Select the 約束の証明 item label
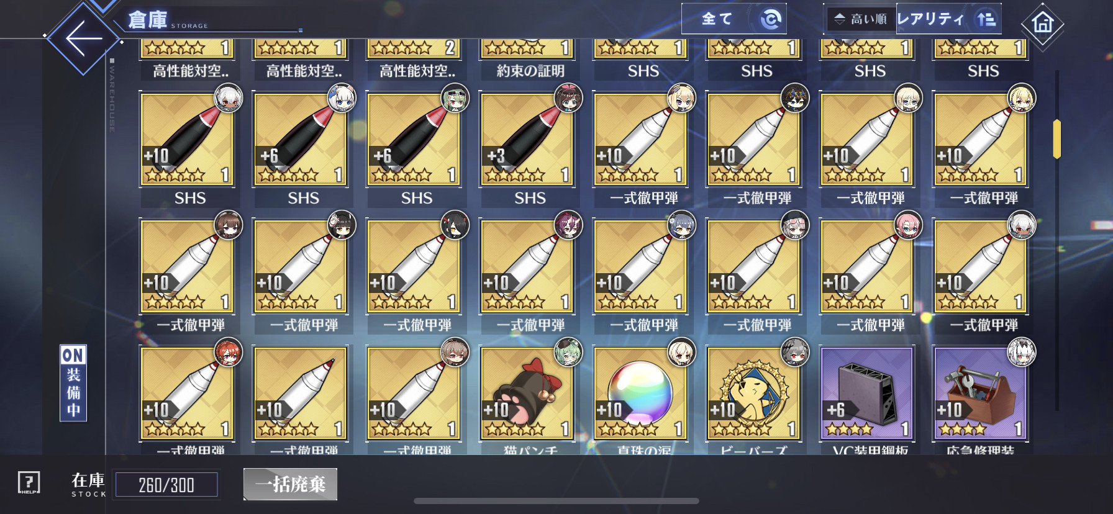 point(530,71)
